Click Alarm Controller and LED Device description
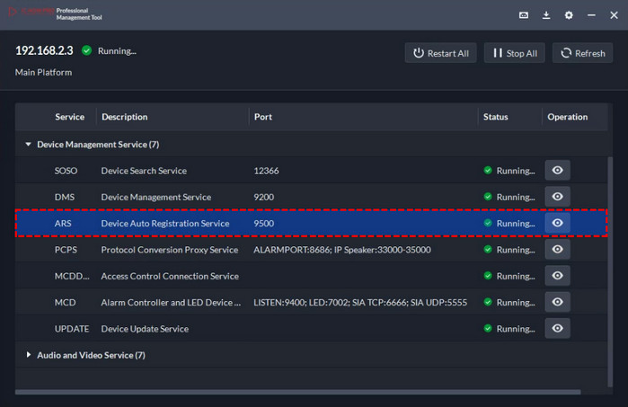 tap(171, 303)
